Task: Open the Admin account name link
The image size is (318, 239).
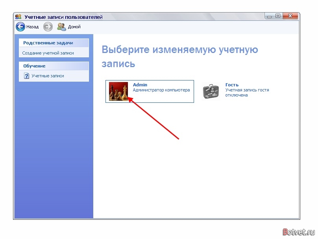Action: point(140,85)
